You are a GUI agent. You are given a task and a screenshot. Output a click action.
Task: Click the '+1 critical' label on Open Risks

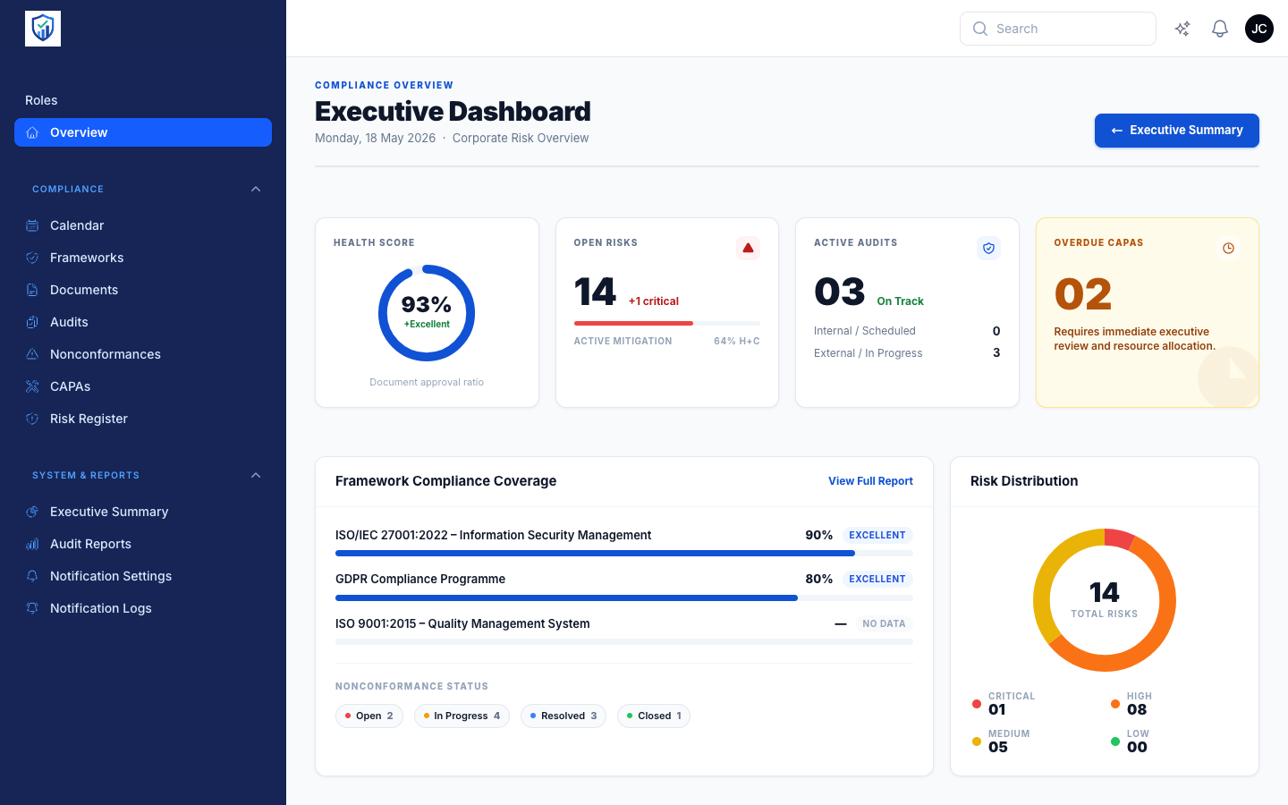654,301
